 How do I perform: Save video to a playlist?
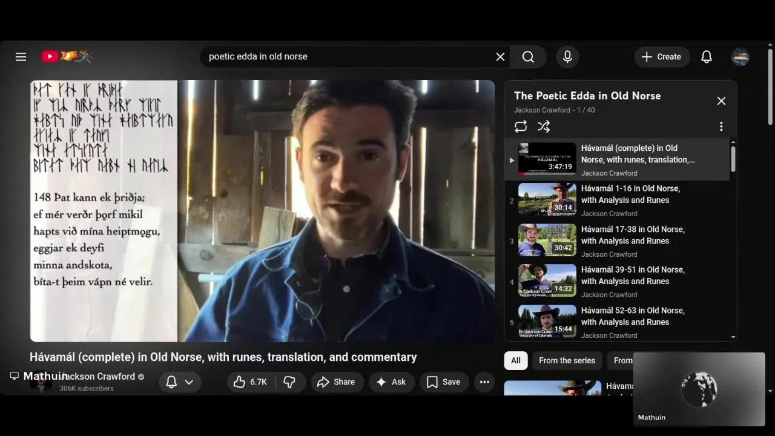[444, 382]
